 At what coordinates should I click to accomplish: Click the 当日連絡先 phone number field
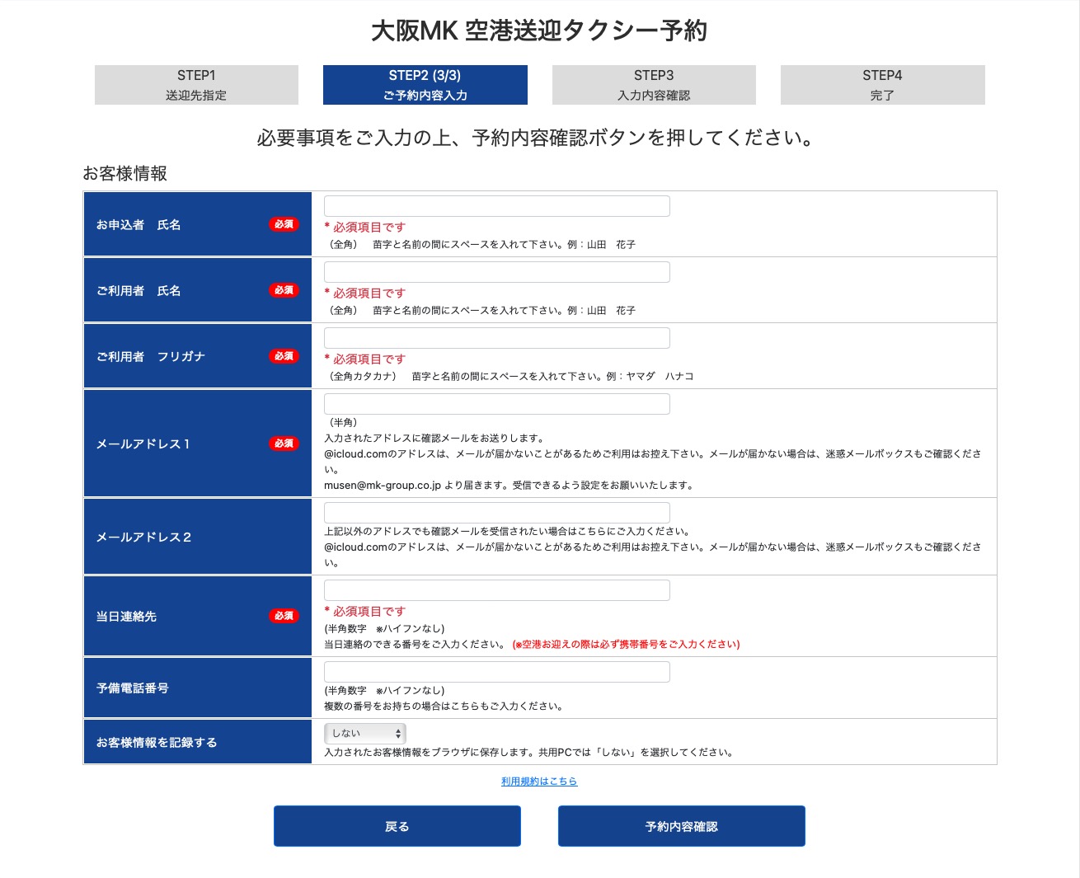pyautogui.click(x=496, y=590)
